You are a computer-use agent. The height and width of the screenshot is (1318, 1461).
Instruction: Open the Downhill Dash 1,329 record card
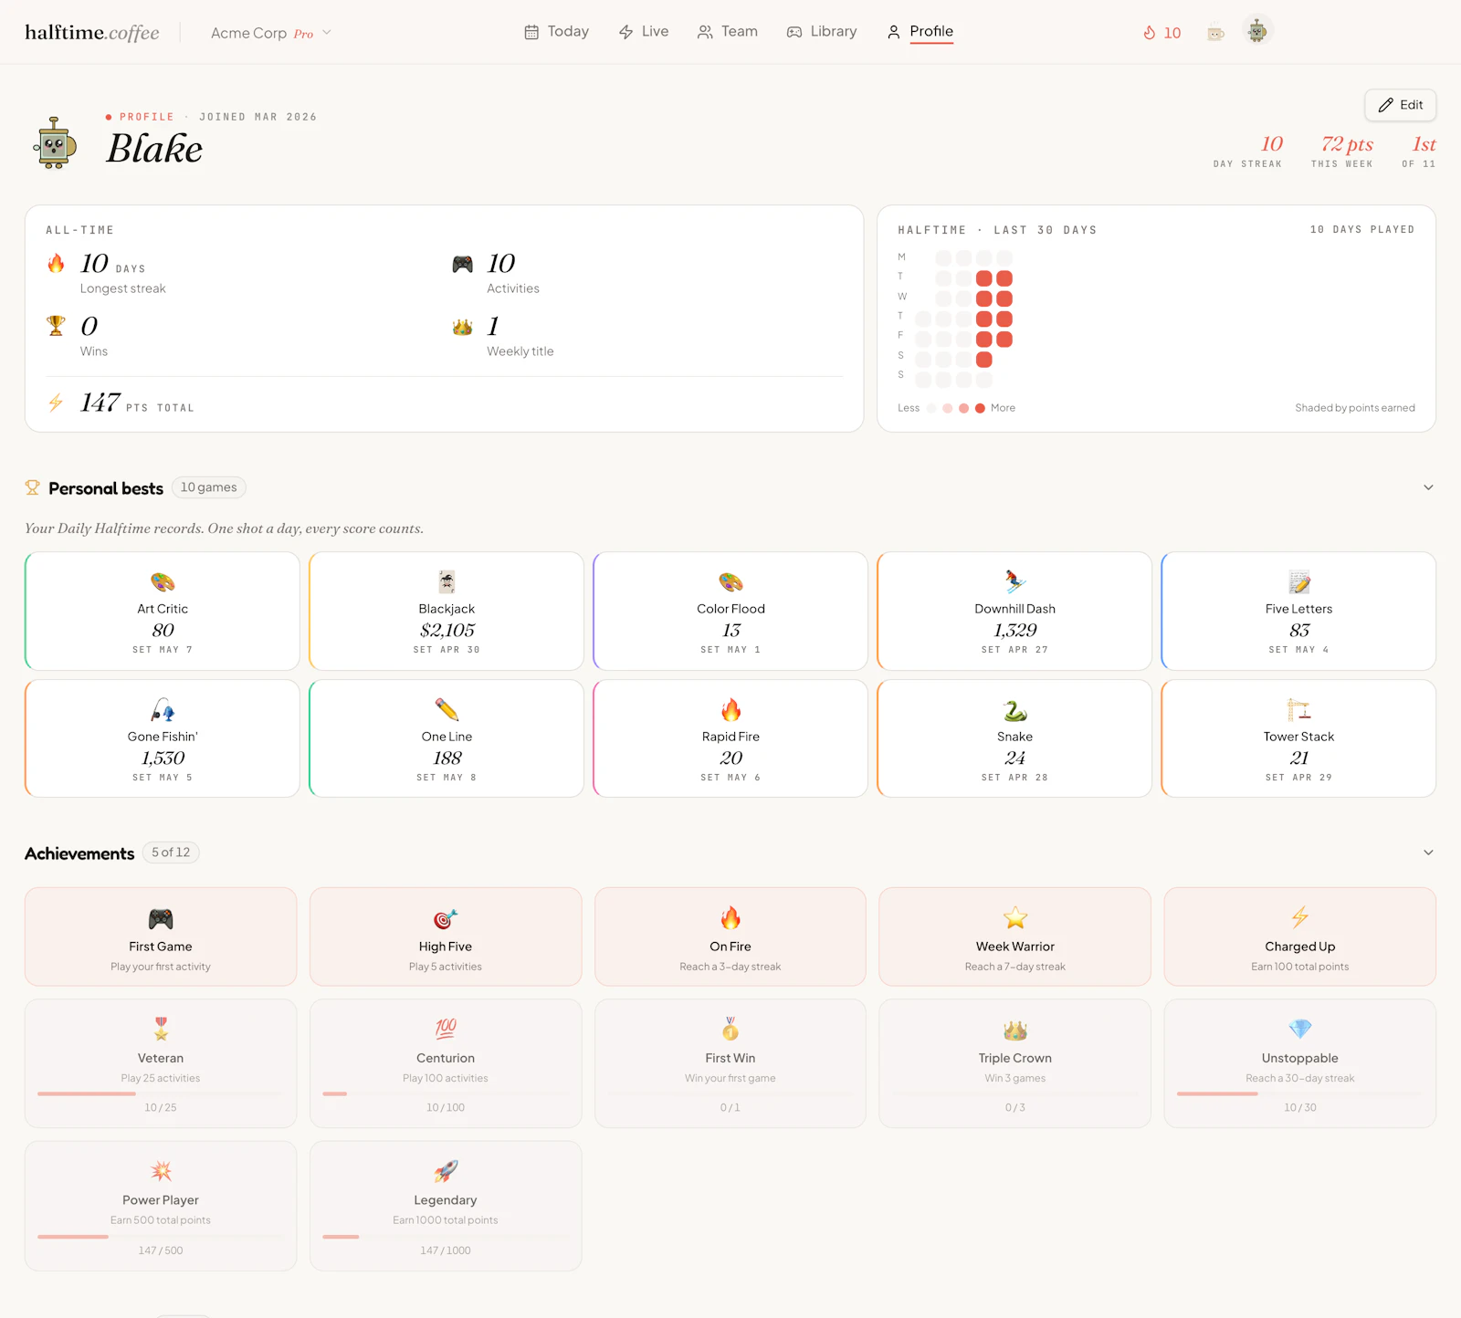[1014, 611]
